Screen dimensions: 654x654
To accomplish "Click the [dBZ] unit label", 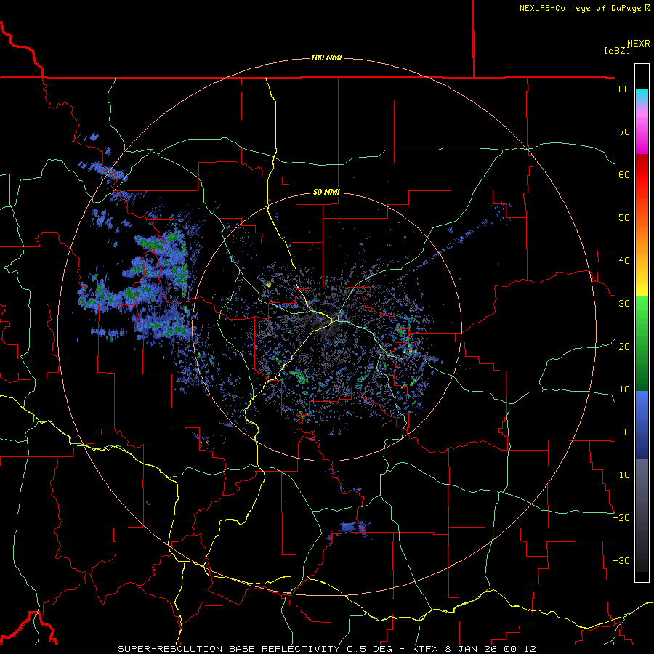I will click(617, 51).
